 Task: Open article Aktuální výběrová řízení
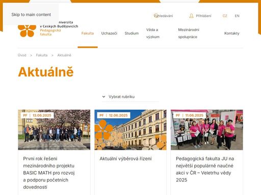click(x=125, y=158)
